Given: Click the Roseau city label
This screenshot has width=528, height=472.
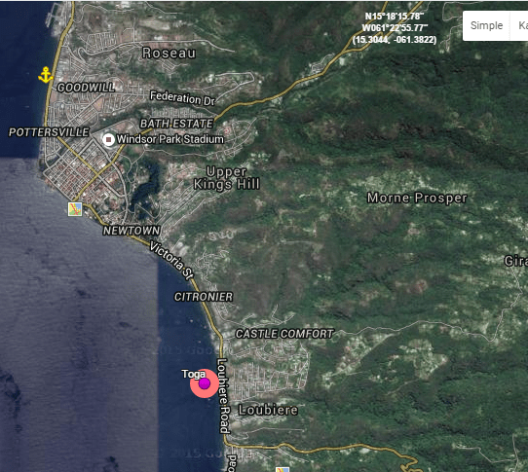Looking at the screenshot, I should [x=169, y=54].
